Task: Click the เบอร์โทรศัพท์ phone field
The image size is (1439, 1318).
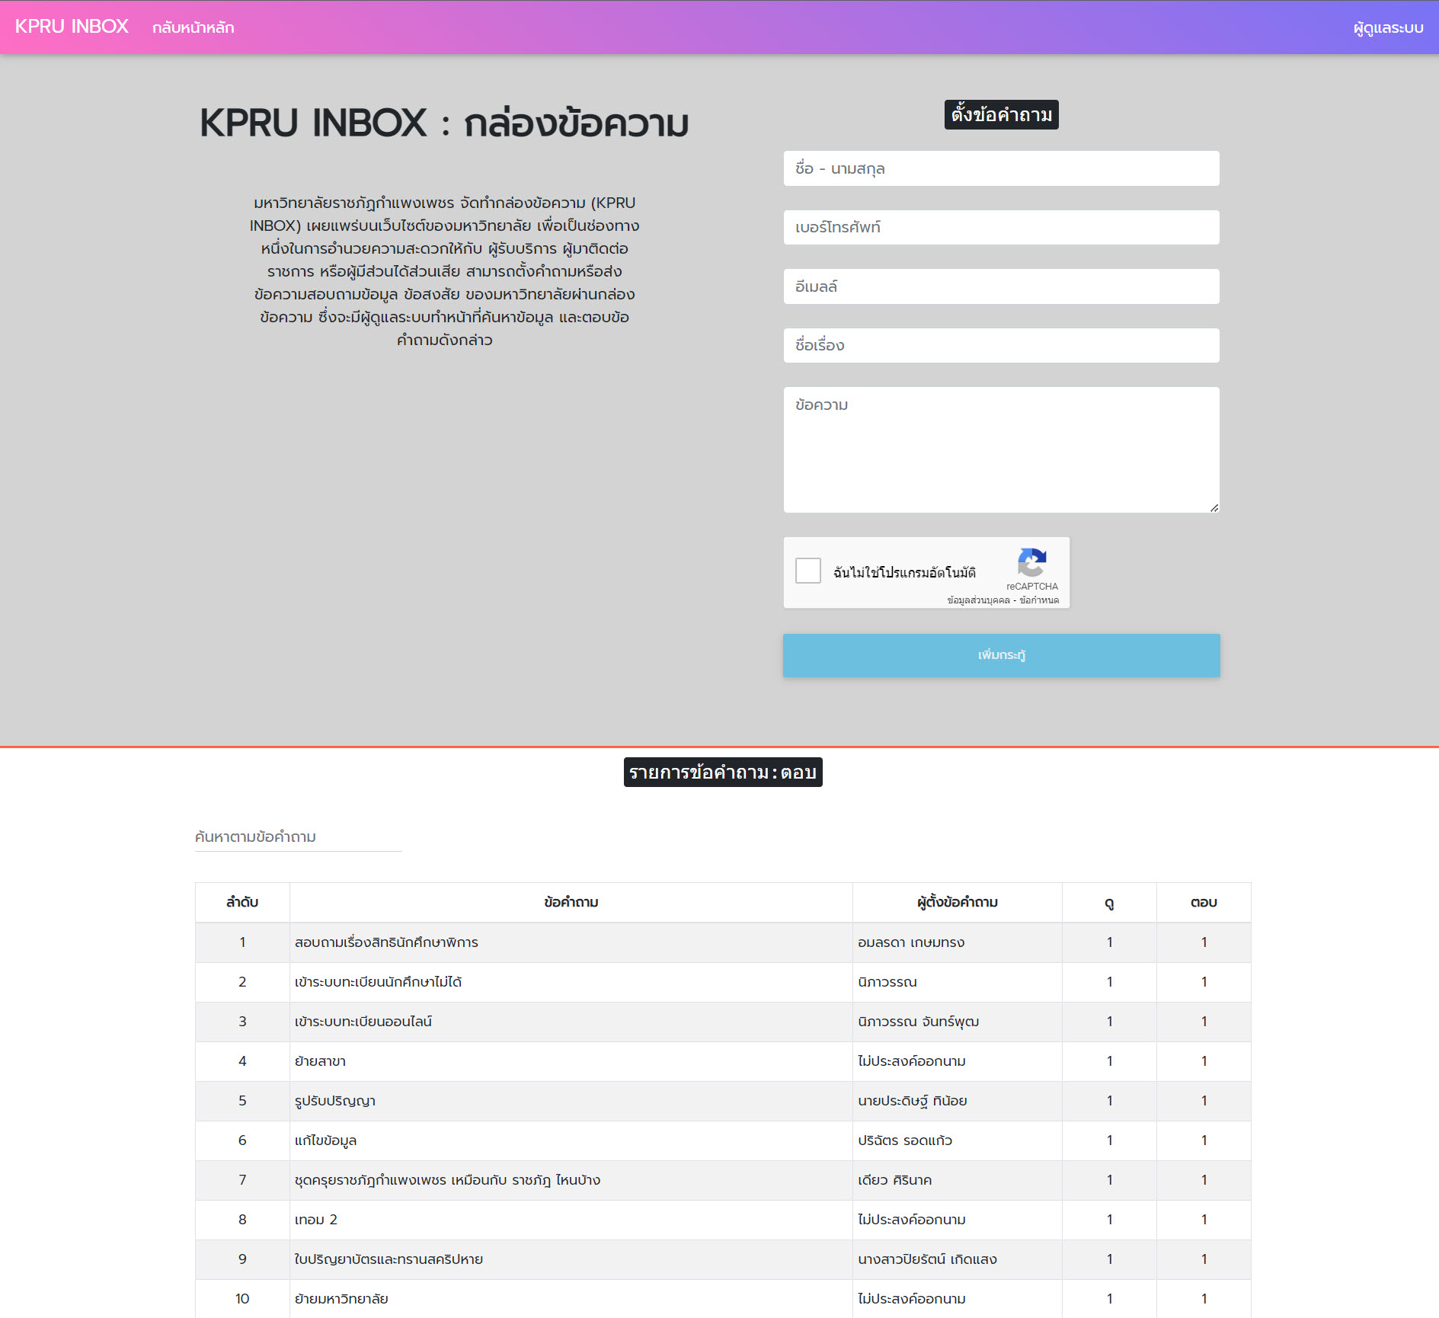Action: 1001,227
